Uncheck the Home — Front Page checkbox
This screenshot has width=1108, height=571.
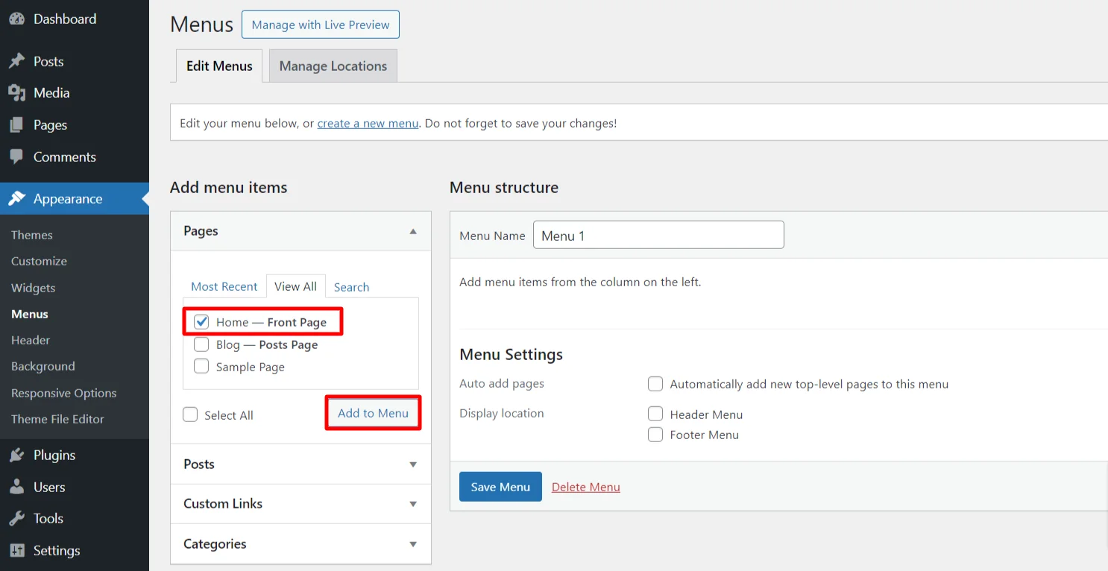click(x=201, y=322)
